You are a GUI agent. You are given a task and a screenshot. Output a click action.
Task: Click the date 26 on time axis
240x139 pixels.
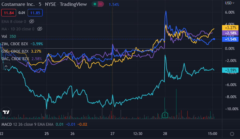72,134
